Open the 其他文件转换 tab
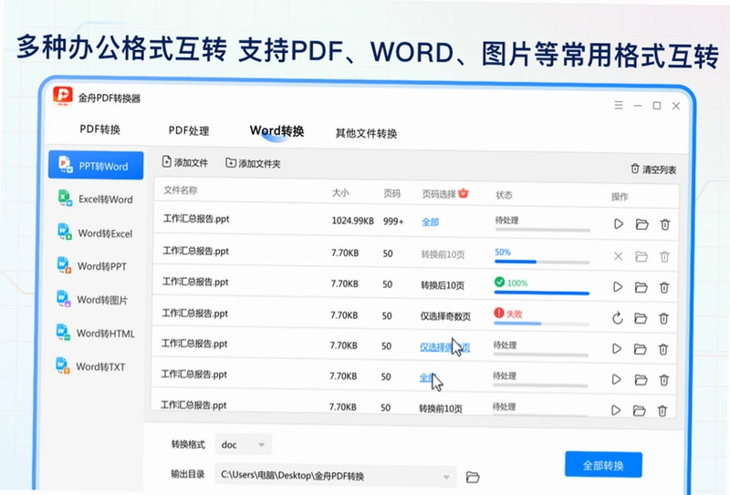 pyautogui.click(x=366, y=133)
